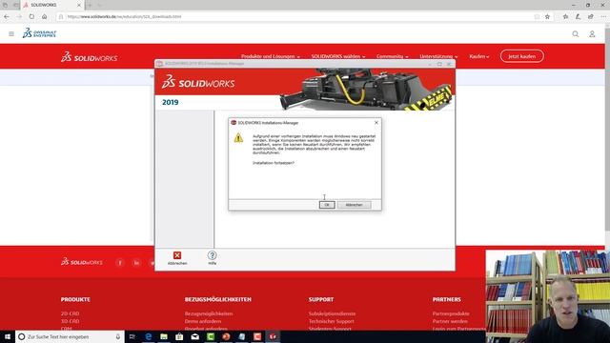Close the SOLIDWORKS Installations-Manager warning dialog

(x=376, y=123)
